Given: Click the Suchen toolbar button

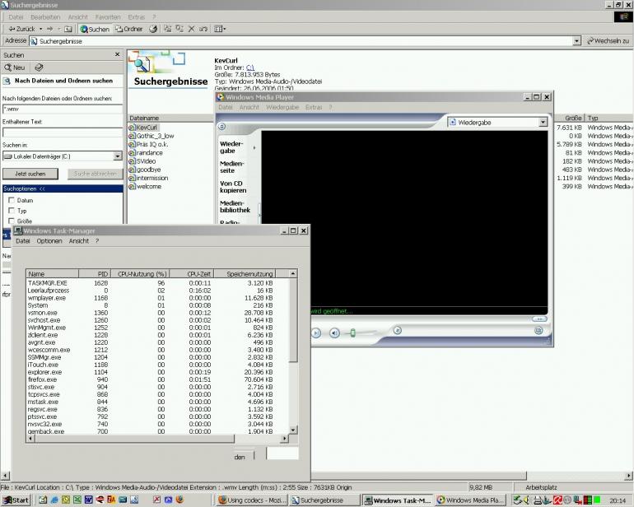Looking at the screenshot, I should pyautogui.click(x=95, y=29).
